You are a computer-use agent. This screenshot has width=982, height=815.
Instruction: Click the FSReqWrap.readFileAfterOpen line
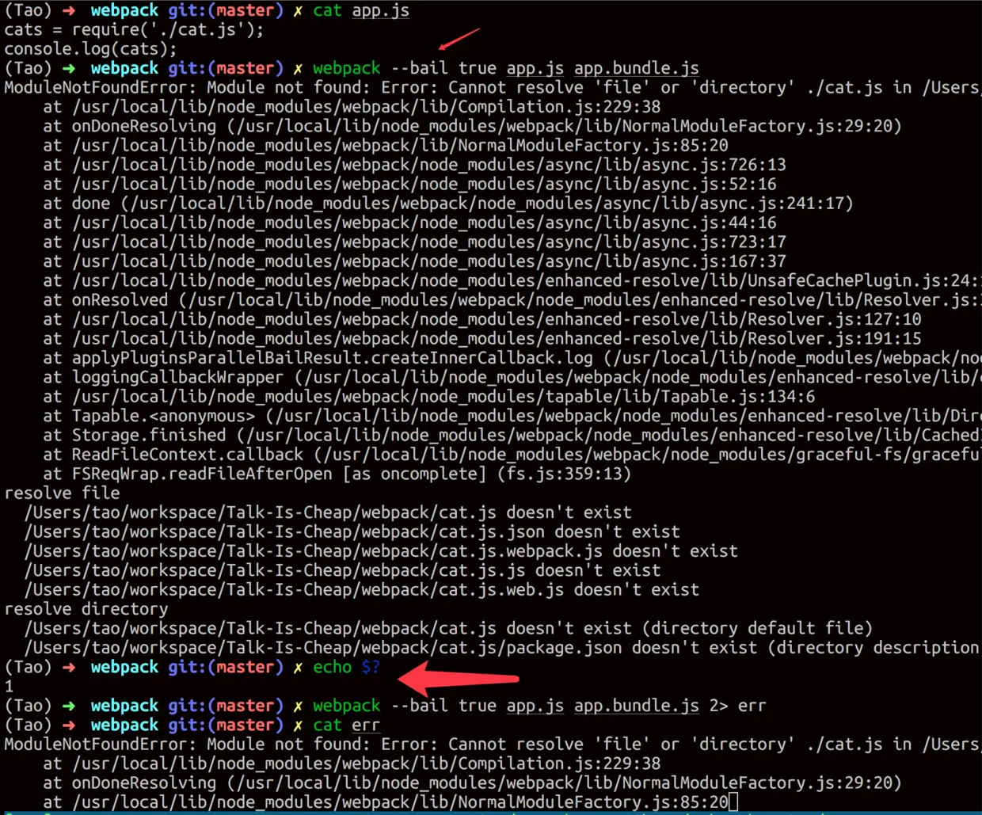point(337,474)
